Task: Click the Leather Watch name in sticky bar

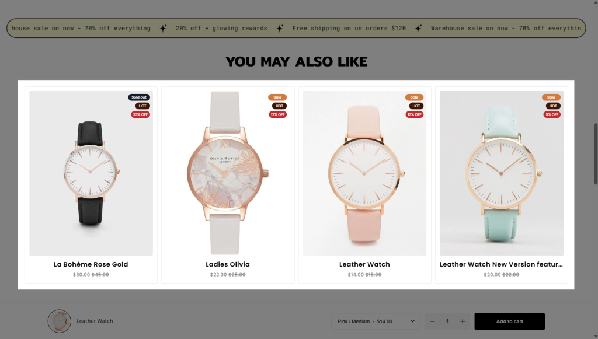Action: [x=95, y=321]
